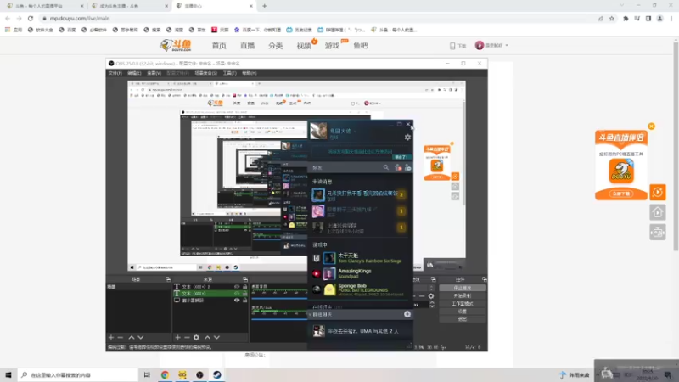Open the OBS Edit menu
This screenshot has width=679, height=382.
(134, 73)
